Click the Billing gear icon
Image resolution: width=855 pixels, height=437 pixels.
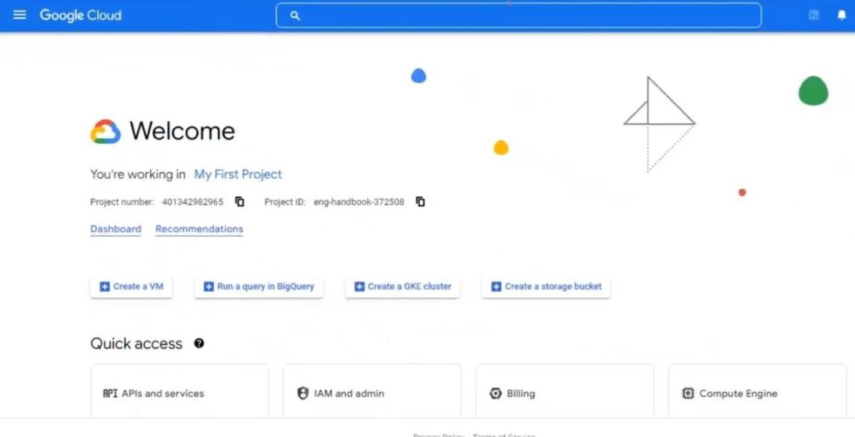[496, 393]
